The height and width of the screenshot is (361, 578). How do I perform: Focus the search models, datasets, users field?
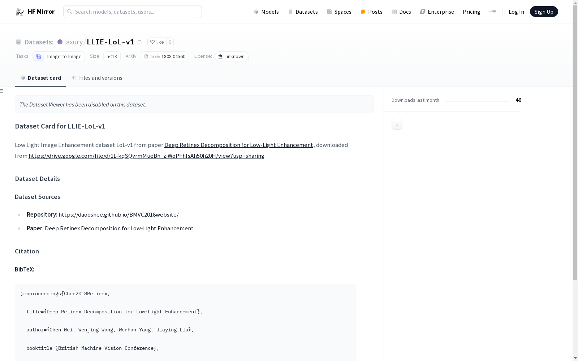[x=133, y=12]
